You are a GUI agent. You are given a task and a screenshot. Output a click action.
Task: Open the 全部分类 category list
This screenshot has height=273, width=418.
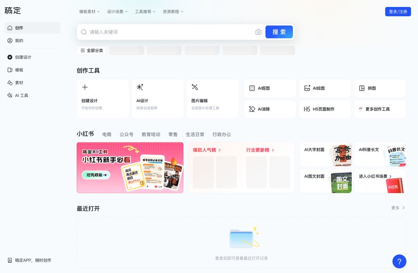91,51
